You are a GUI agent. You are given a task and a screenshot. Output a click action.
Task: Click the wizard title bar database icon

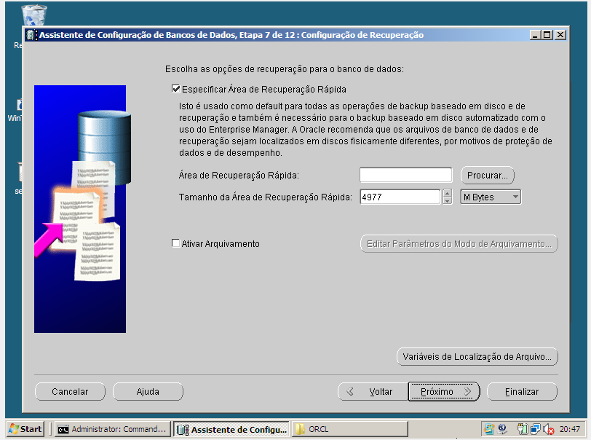pos(32,35)
